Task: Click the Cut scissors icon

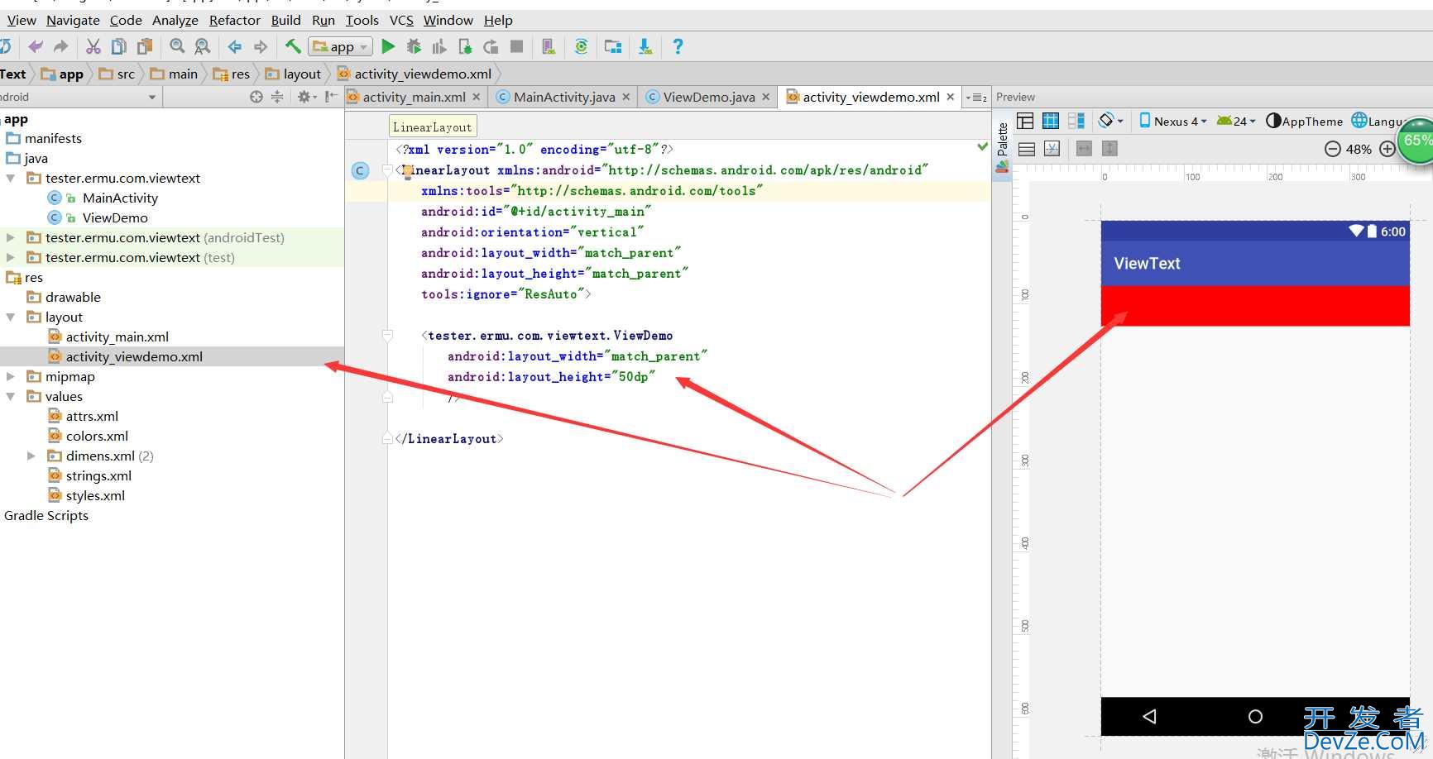Action: coord(93,47)
